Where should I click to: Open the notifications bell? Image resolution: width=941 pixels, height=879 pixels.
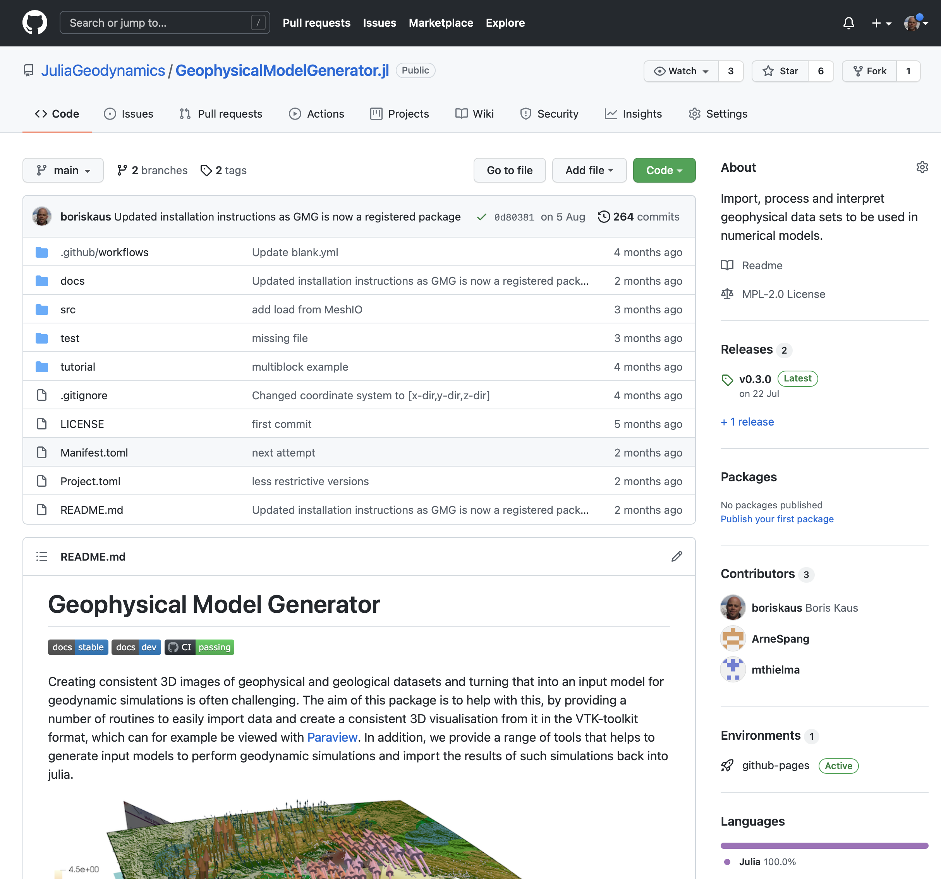tap(849, 23)
